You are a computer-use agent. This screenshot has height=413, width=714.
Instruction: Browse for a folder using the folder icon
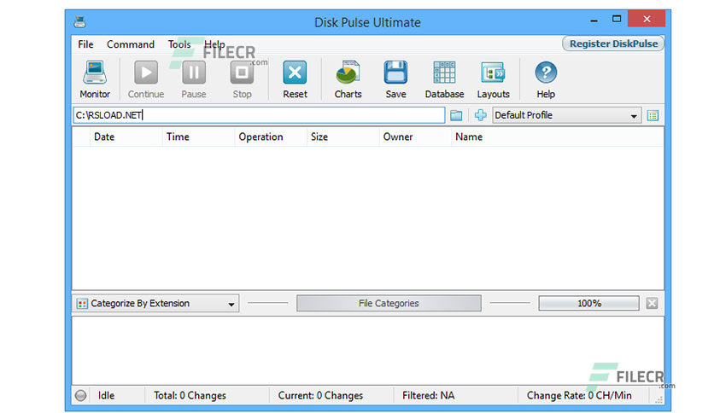(x=456, y=115)
